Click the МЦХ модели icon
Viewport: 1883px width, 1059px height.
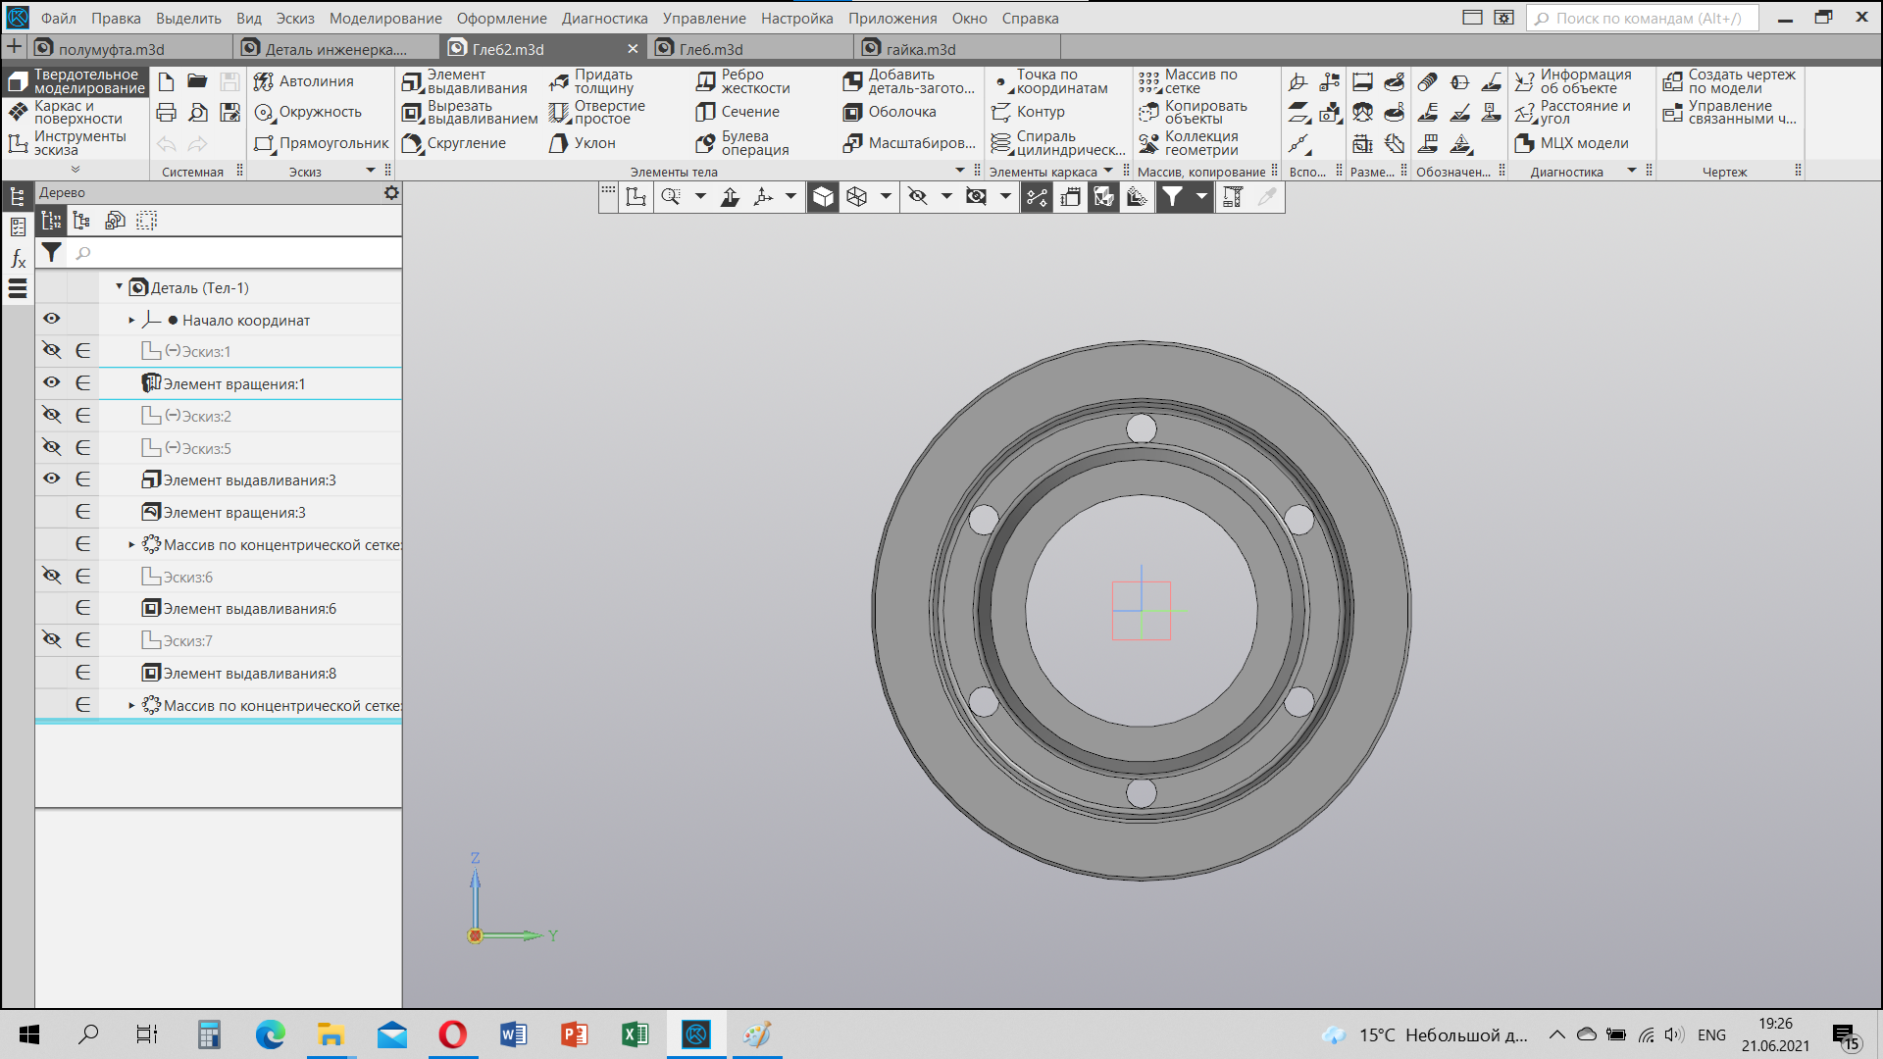click(x=1571, y=143)
